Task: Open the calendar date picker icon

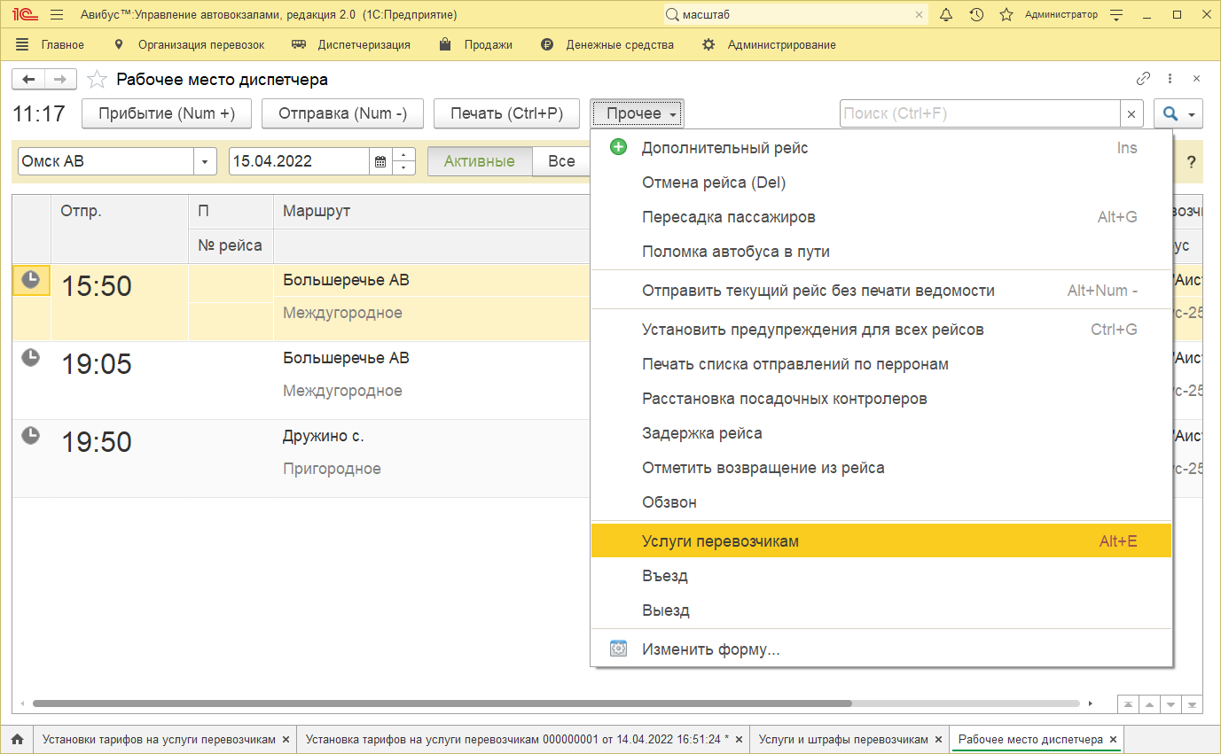Action: point(380,162)
